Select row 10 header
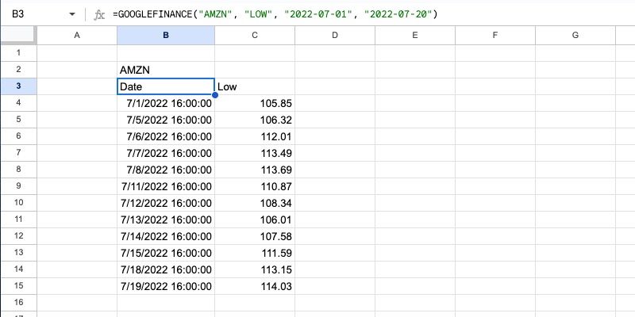This screenshot has width=635, height=317. point(17,203)
